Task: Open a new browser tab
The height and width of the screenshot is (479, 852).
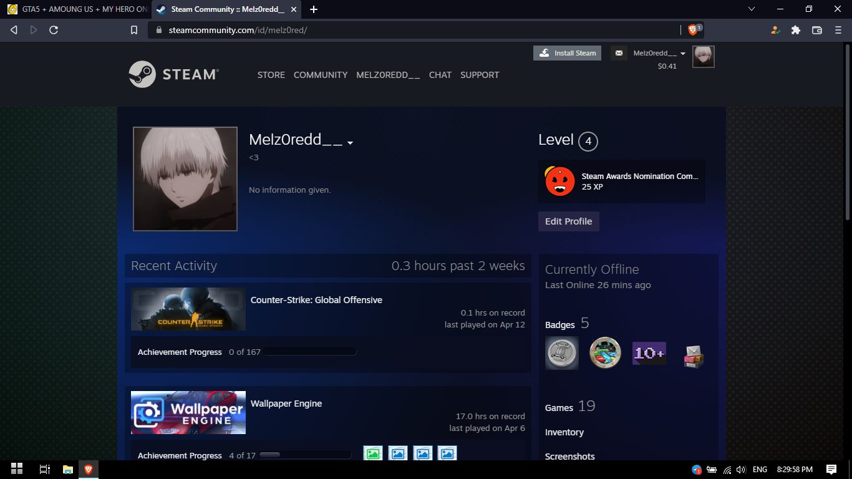Action: tap(314, 9)
